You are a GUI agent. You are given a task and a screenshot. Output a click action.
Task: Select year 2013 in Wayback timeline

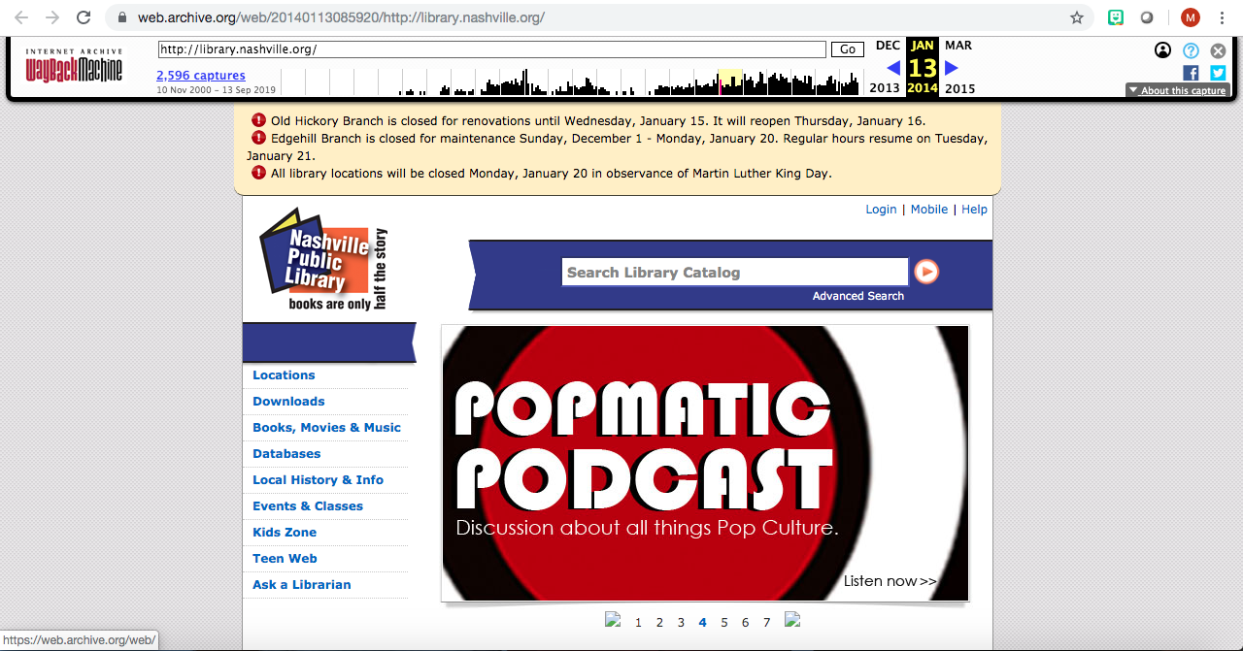(885, 88)
